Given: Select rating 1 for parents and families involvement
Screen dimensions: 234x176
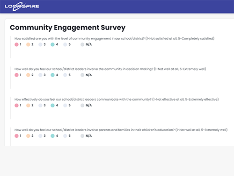Looking at the screenshot, I should pyautogui.click(x=16, y=136).
